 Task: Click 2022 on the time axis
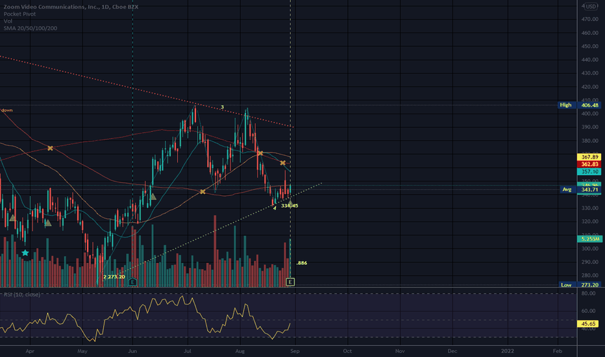tap(508, 351)
